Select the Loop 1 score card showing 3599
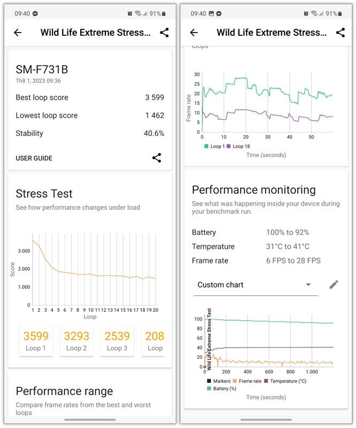 (x=36, y=339)
